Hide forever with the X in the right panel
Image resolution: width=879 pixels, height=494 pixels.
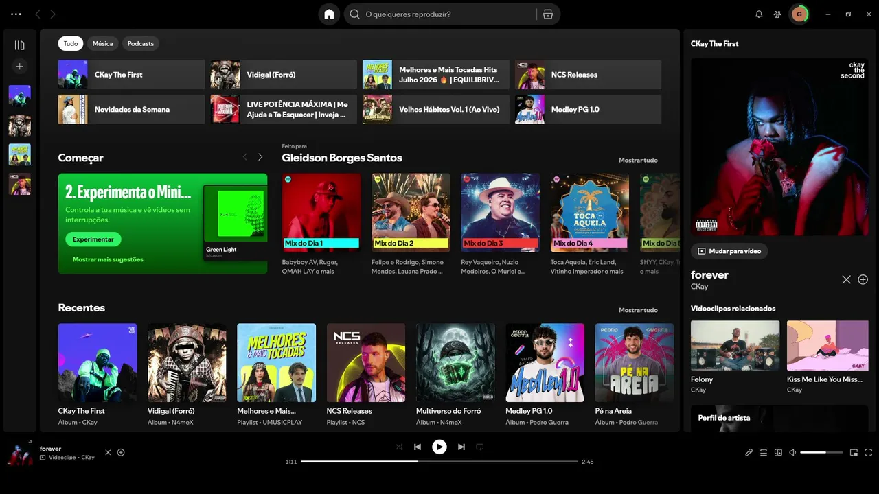pos(846,279)
